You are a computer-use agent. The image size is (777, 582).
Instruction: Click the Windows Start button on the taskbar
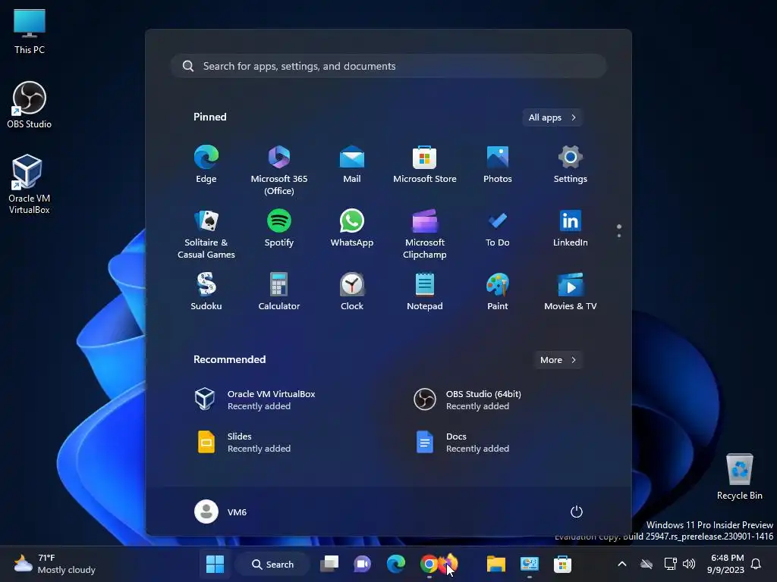click(x=215, y=564)
